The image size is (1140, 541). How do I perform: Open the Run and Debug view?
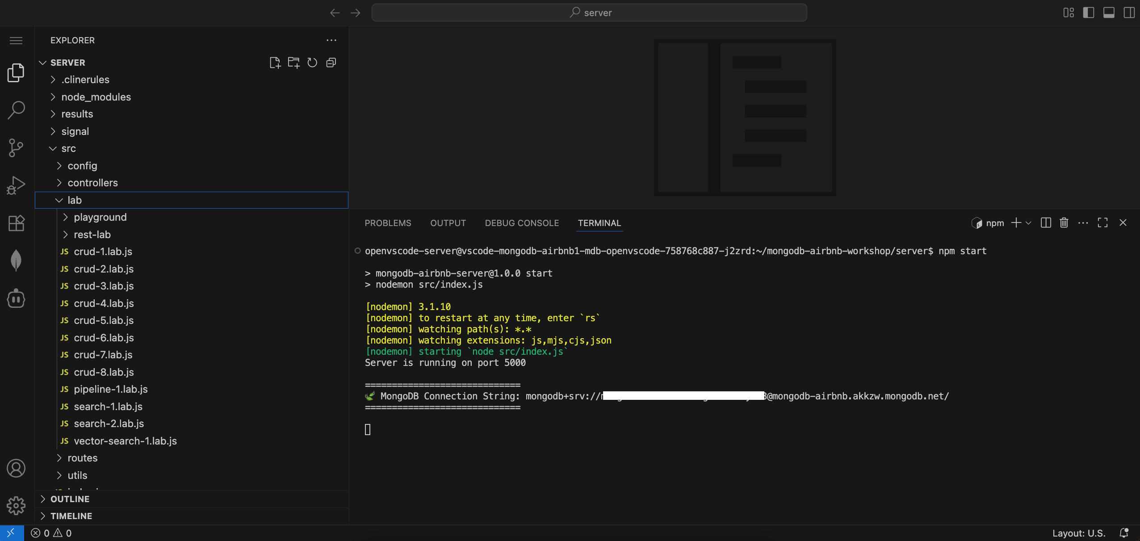coord(16,185)
